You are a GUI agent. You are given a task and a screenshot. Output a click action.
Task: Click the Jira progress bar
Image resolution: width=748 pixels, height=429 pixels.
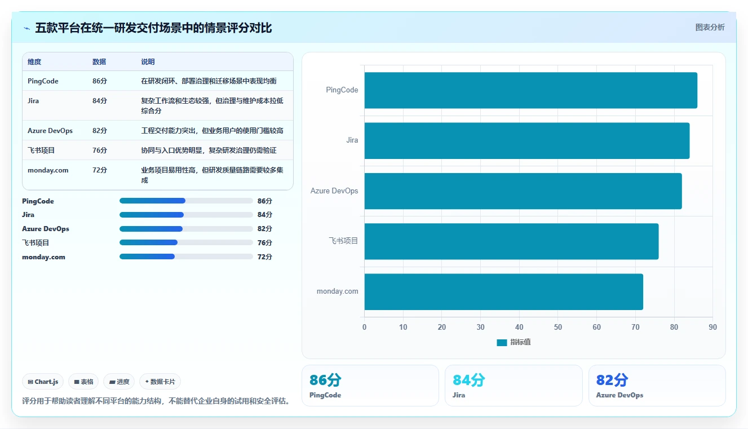[186, 215]
